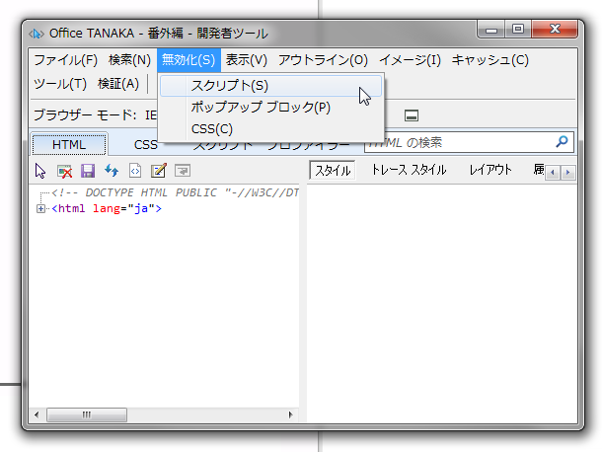Close the developer tools window

[555, 30]
